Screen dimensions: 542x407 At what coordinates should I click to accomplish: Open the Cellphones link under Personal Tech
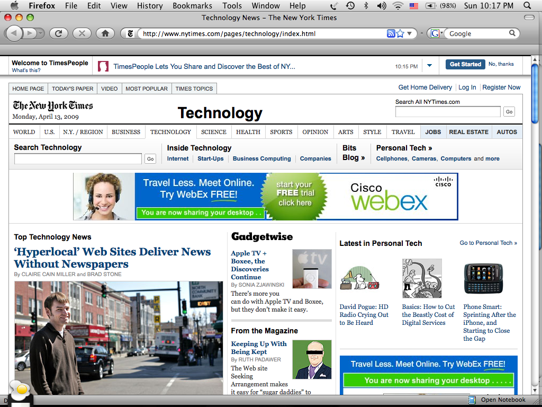[391, 158]
